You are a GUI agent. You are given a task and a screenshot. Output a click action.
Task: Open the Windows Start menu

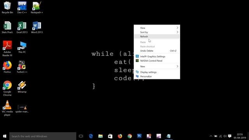[5, 136]
